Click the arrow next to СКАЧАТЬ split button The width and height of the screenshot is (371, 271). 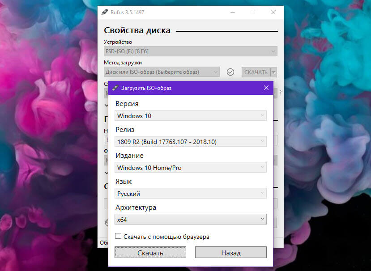[x=274, y=72]
